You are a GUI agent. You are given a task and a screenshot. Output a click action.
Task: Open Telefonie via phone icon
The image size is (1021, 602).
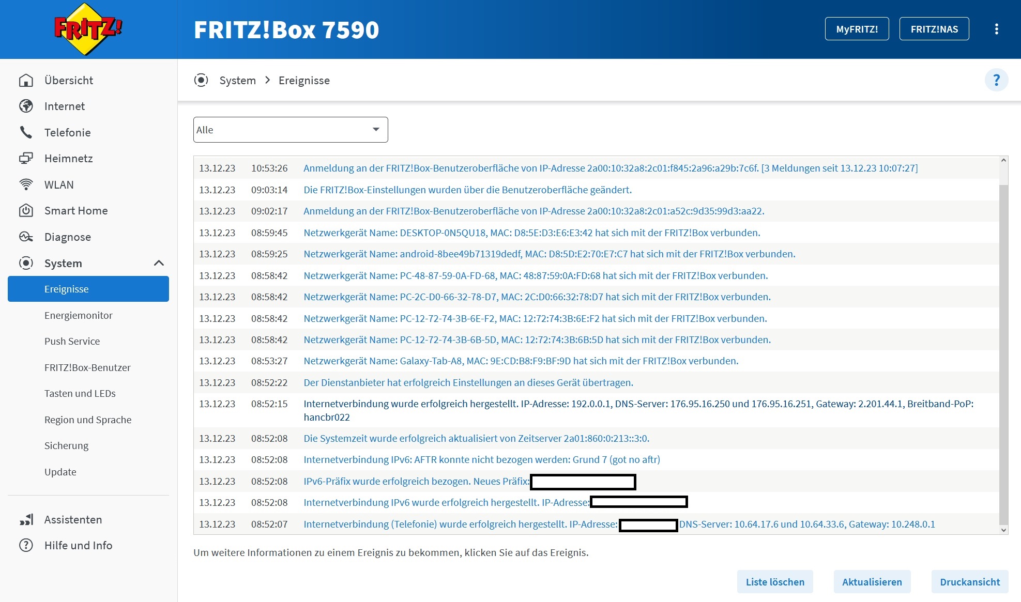(x=26, y=132)
